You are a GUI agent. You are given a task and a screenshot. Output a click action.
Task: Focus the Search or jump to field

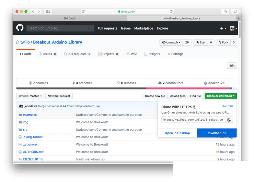coord(60,28)
